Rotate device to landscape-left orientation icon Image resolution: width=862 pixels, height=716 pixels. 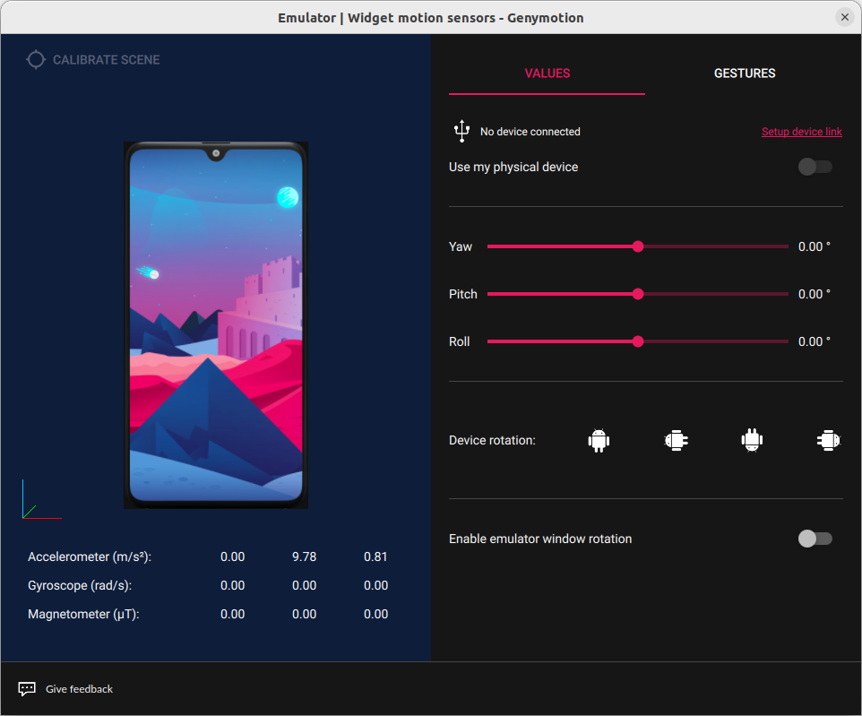click(675, 440)
